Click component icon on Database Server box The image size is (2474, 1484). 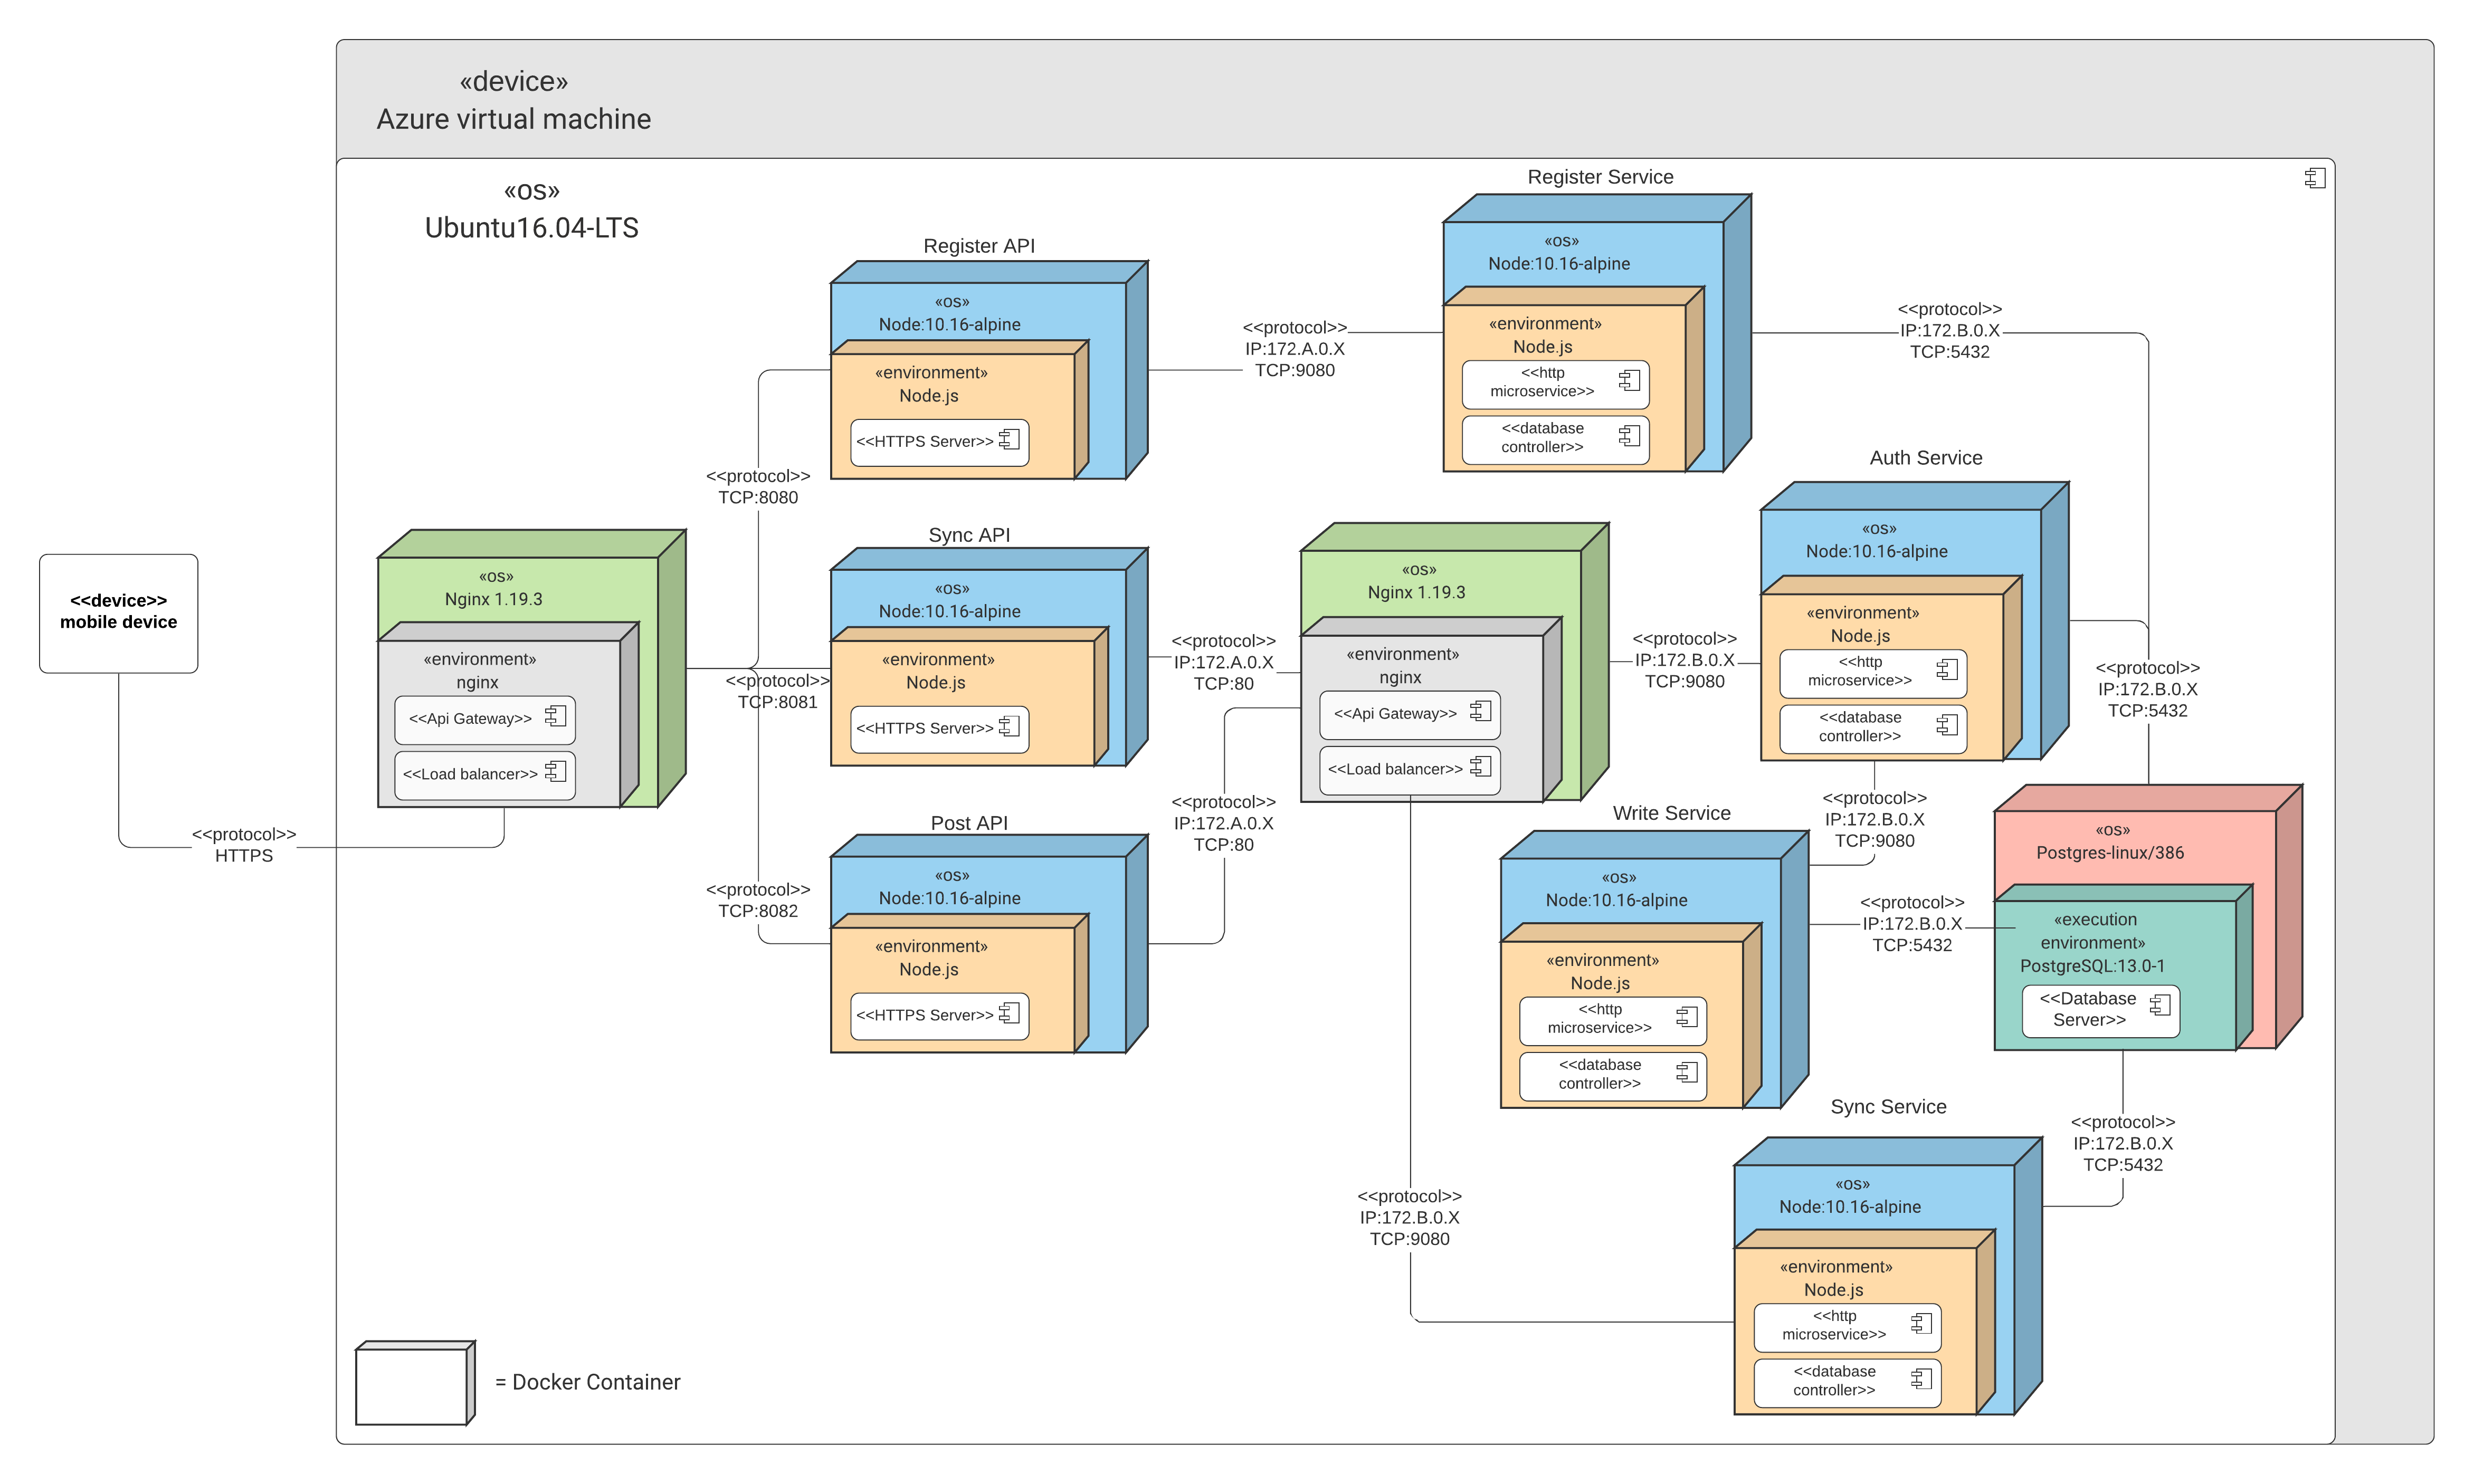(x=2160, y=1005)
